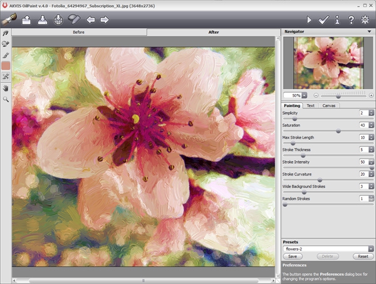Select the Hand pan tool

coord(6,88)
